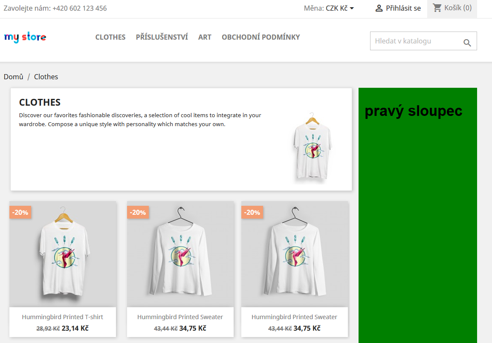Go to the my store logo
Screen dimensions: 492x343
click(x=25, y=37)
